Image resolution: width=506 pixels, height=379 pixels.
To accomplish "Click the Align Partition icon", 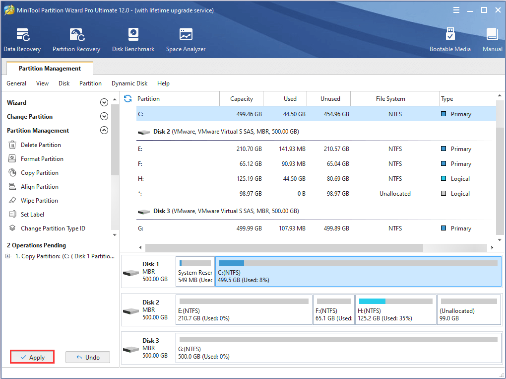I will click(12, 186).
